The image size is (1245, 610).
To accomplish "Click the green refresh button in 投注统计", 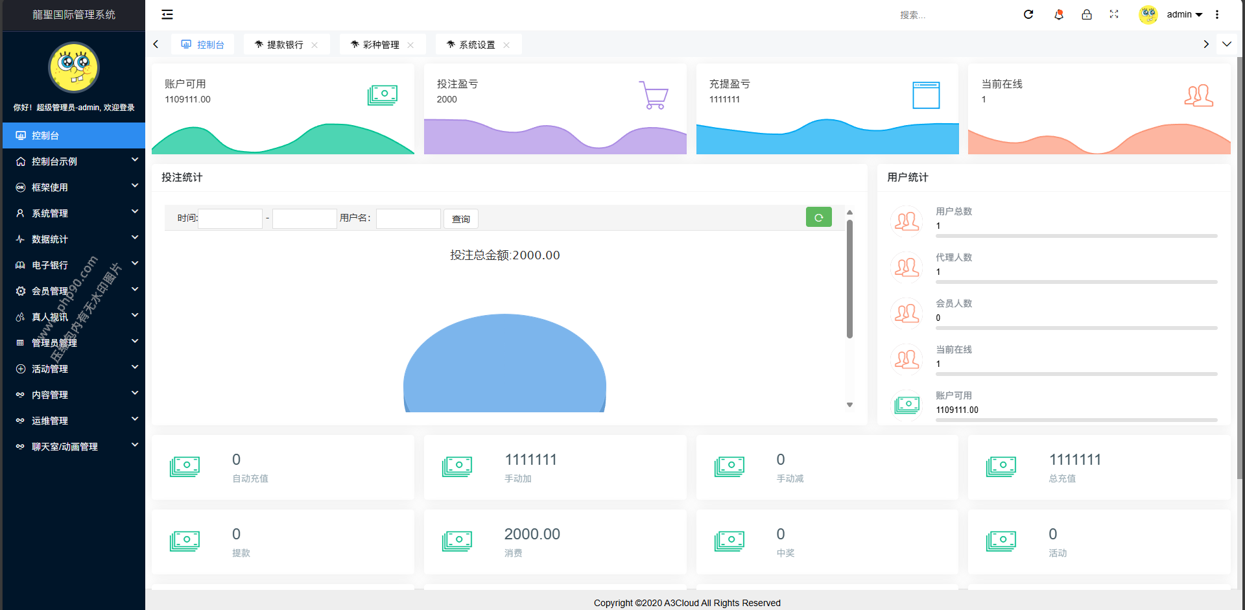I will (818, 218).
